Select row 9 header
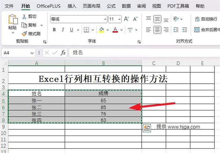Viewport: 220px width, 153px height. click(3, 127)
